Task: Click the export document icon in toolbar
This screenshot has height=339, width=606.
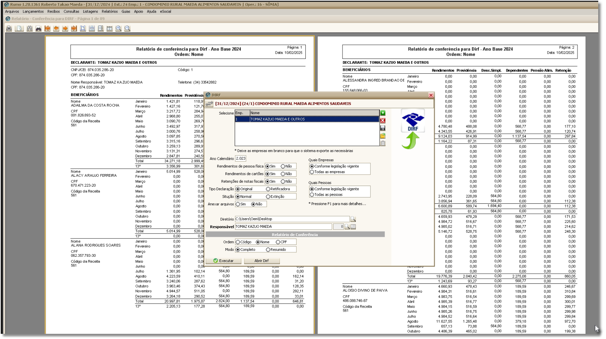Action: pyautogui.click(x=19, y=29)
